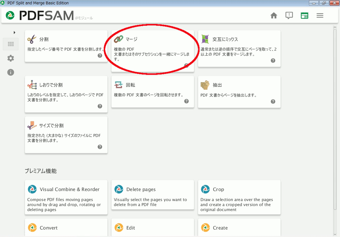Click the 抽出 pages icon
The image size is (340, 237).
tap(205, 85)
